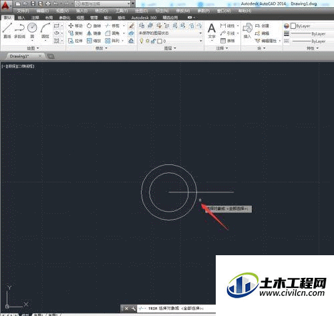Screen dimensions: 334x316
Task: Click the Offset tool icon in the Modify panel
Action: [x=132, y=41]
